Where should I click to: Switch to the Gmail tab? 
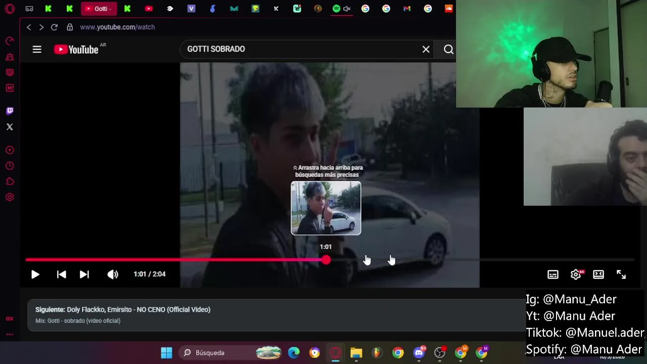click(x=407, y=9)
